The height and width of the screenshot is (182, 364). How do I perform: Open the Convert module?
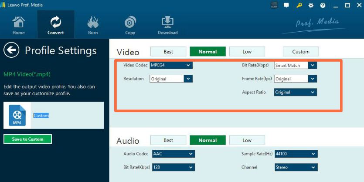(56, 25)
